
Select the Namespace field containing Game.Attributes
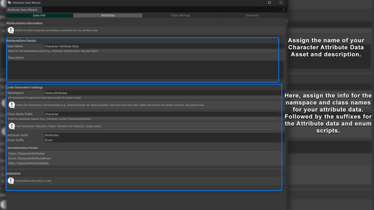[156, 93]
